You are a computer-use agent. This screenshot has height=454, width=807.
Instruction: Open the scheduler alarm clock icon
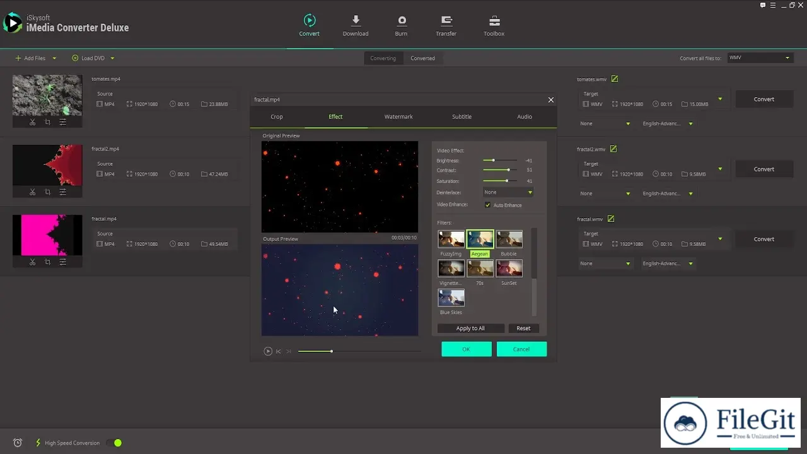click(18, 443)
